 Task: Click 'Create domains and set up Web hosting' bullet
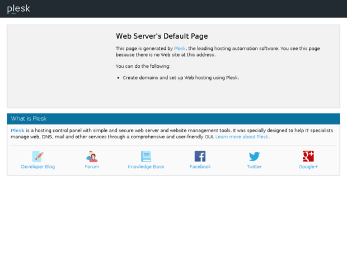(x=181, y=78)
